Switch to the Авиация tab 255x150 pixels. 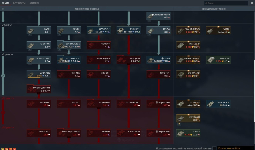34,3
